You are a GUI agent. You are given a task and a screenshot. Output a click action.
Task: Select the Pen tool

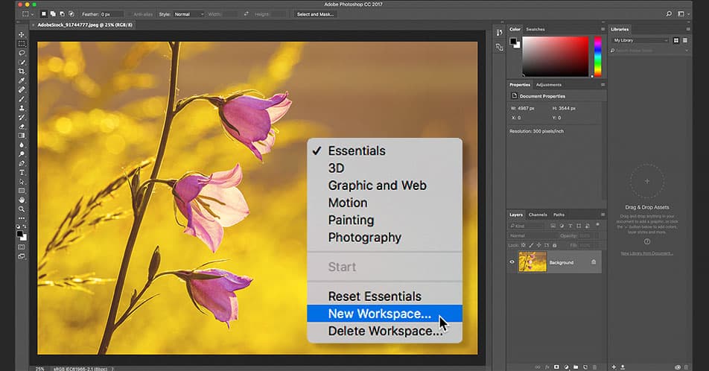tap(22, 163)
